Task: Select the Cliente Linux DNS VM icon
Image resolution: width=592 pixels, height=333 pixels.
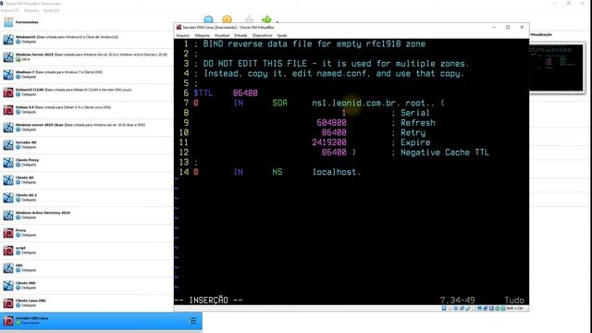Action: (8, 302)
